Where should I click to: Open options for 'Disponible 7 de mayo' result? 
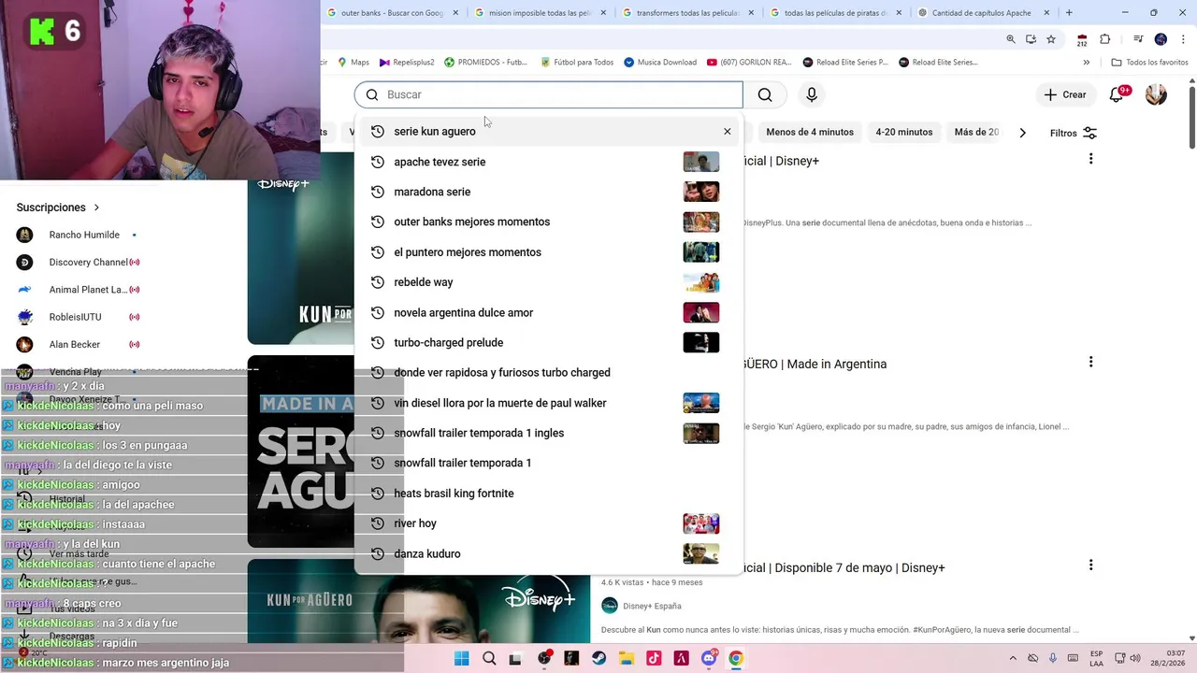pos(1090,565)
